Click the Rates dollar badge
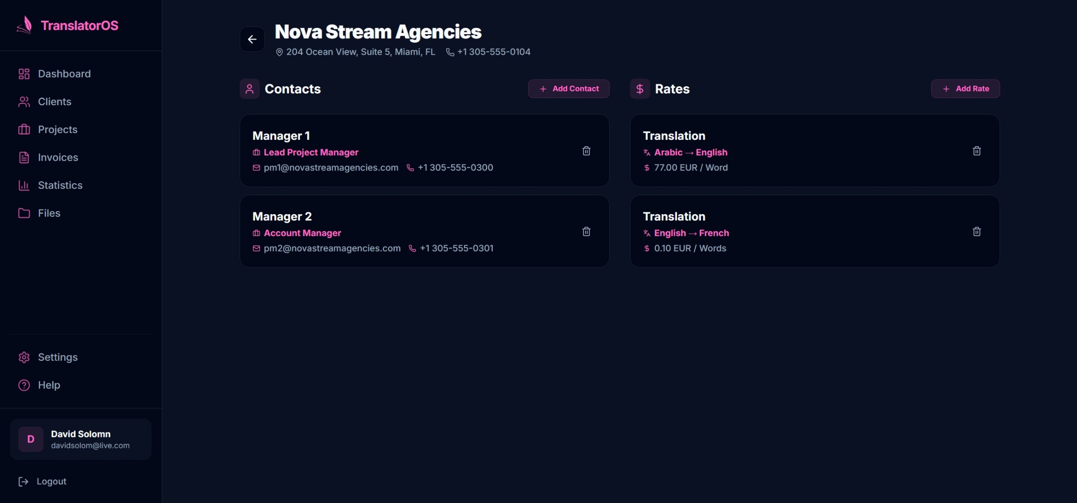The width and height of the screenshot is (1077, 503). [x=639, y=88]
